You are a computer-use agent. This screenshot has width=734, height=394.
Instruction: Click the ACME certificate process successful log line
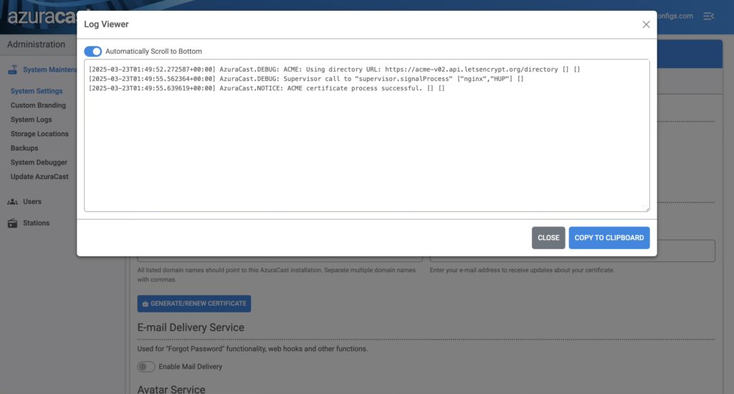[x=267, y=88]
